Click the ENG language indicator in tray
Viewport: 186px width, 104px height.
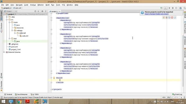[172, 102]
